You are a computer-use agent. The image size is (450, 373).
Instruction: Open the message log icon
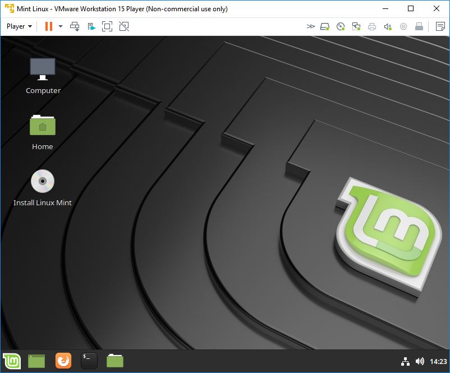point(440,26)
